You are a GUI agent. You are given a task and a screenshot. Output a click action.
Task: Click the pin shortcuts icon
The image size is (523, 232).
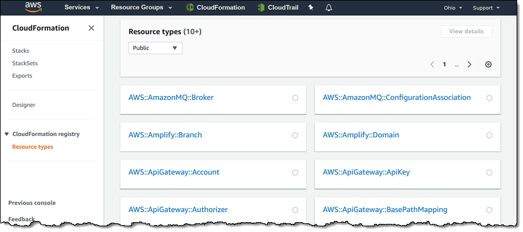311,8
